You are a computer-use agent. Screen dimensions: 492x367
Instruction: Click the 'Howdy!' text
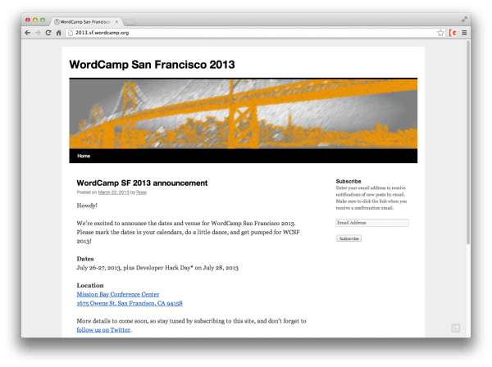point(87,206)
